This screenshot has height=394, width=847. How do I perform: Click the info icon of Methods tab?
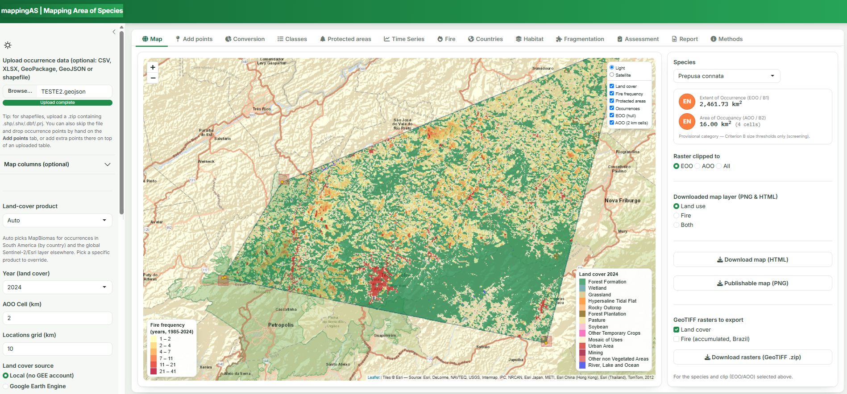(714, 39)
